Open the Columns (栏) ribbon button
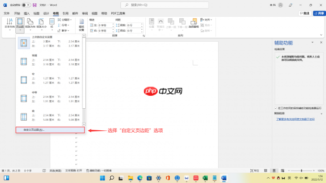Viewport: 326px width, 183px height. pyautogui.click(x=52, y=24)
